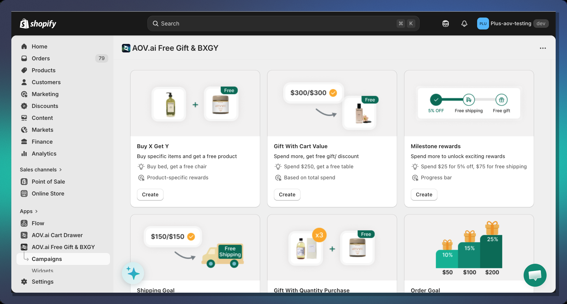Open the Plus-aov-testing store account menu
The width and height of the screenshot is (567, 304).
click(x=512, y=24)
